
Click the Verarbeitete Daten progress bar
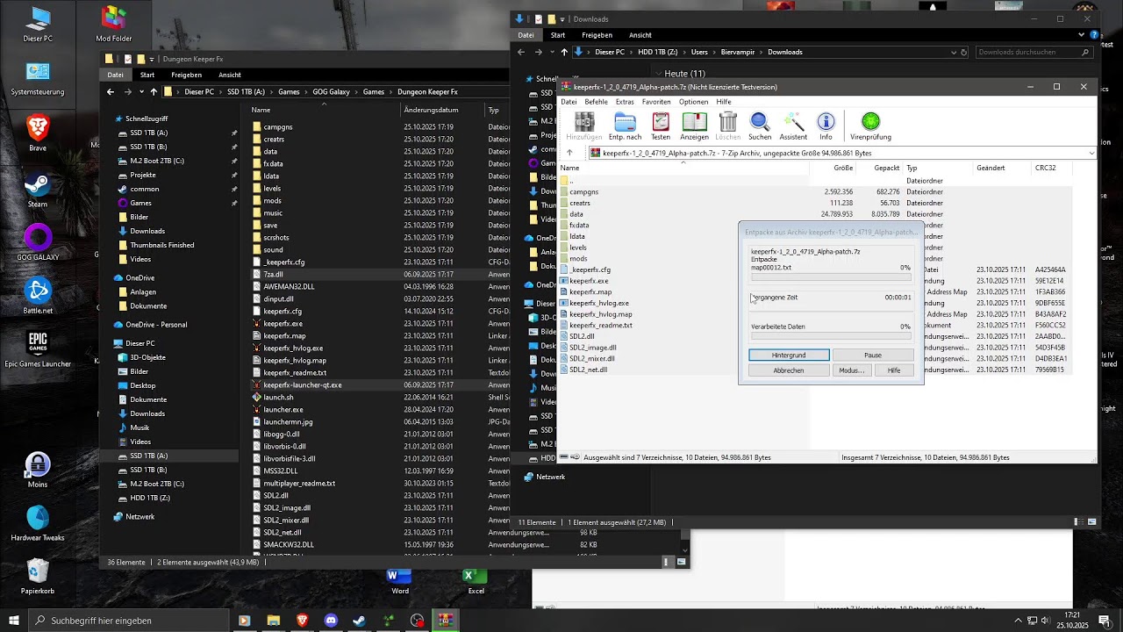(x=831, y=336)
